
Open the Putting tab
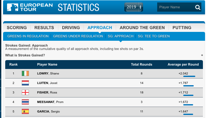coord(182,28)
